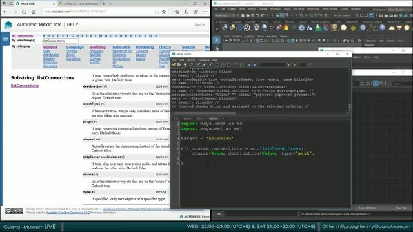Image resolution: width=413 pixels, height=232 pixels.
Task: Open the Edge web notes pen
Action: pyautogui.click(x=186, y=12)
